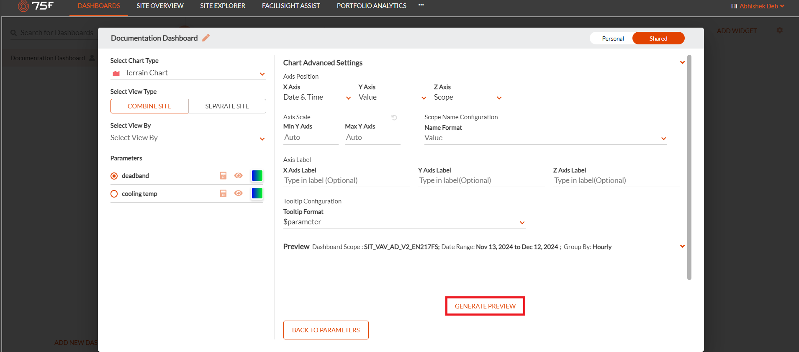
Task: Open Tooltip Format dropdown
Action: [x=404, y=222]
